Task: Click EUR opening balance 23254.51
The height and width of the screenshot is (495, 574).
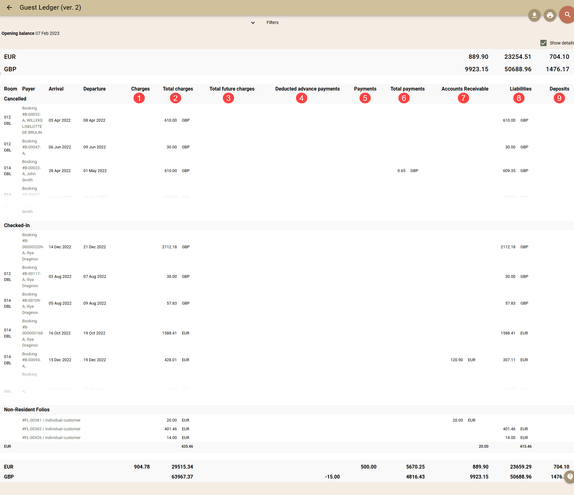Action: point(518,57)
